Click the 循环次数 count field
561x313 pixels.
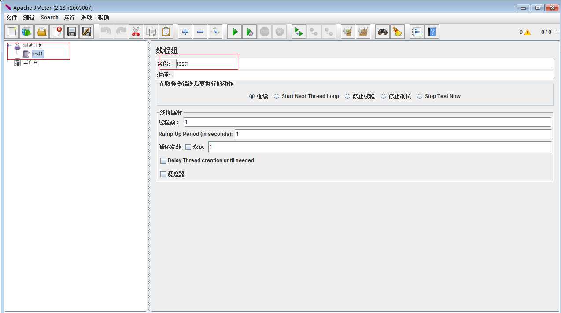click(x=380, y=146)
